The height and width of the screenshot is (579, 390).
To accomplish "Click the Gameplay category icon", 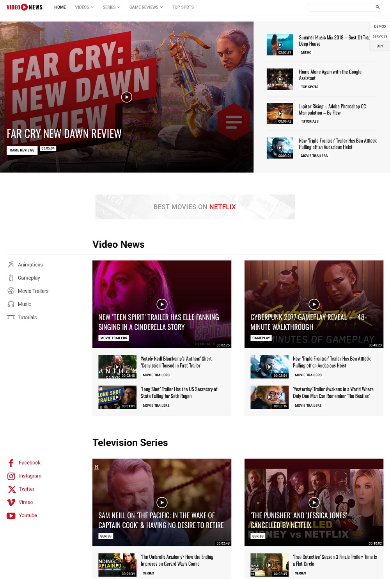I will 11,278.
